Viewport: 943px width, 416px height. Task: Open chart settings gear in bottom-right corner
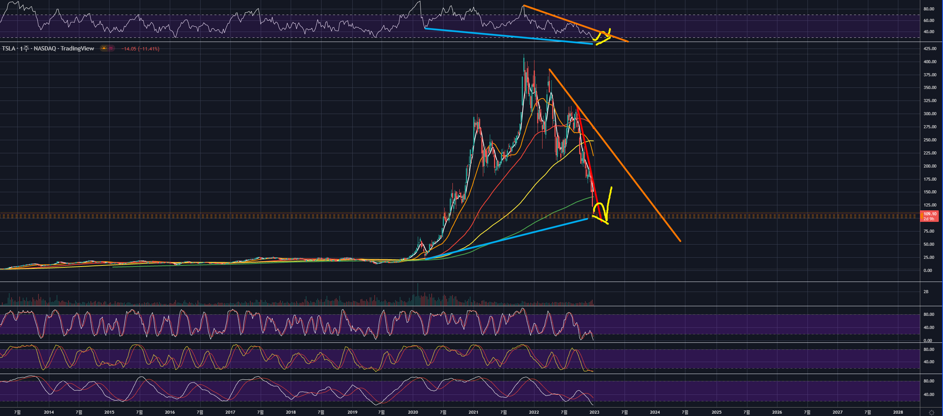931,413
